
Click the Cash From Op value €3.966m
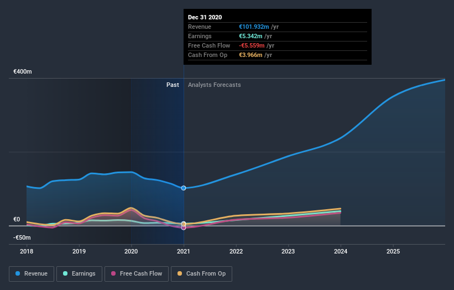coord(251,55)
